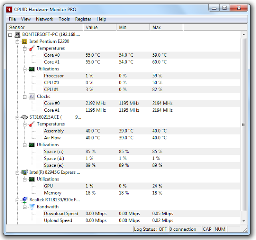
Task: Open the View menu
Action: click(26, 19)
